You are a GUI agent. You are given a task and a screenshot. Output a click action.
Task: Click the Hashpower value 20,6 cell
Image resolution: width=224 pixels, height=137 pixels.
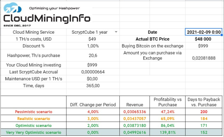(x=93, y=55)
